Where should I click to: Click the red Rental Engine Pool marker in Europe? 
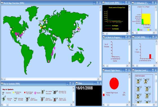42,28
